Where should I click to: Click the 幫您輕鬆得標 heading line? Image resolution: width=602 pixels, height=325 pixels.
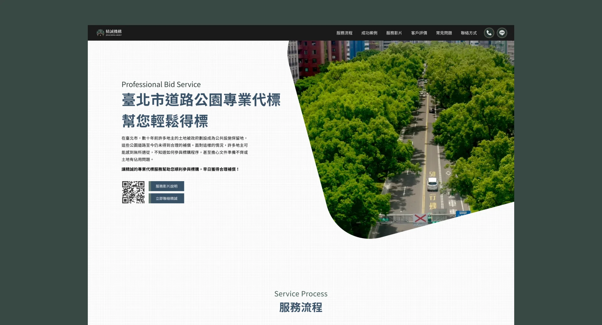165,121
